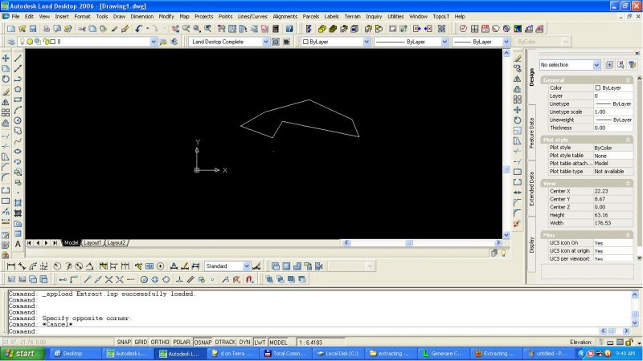Toggle OSNAP in status bar

tap(203, 343)
